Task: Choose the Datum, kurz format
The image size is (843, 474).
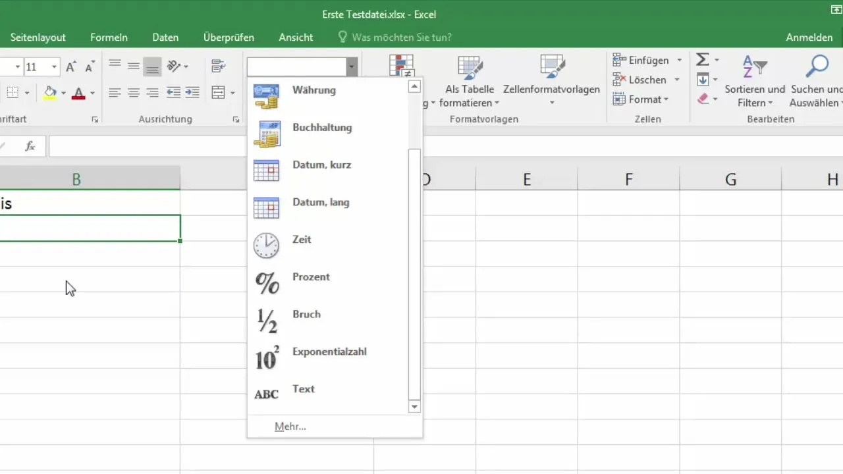Action: coord(328,171)
